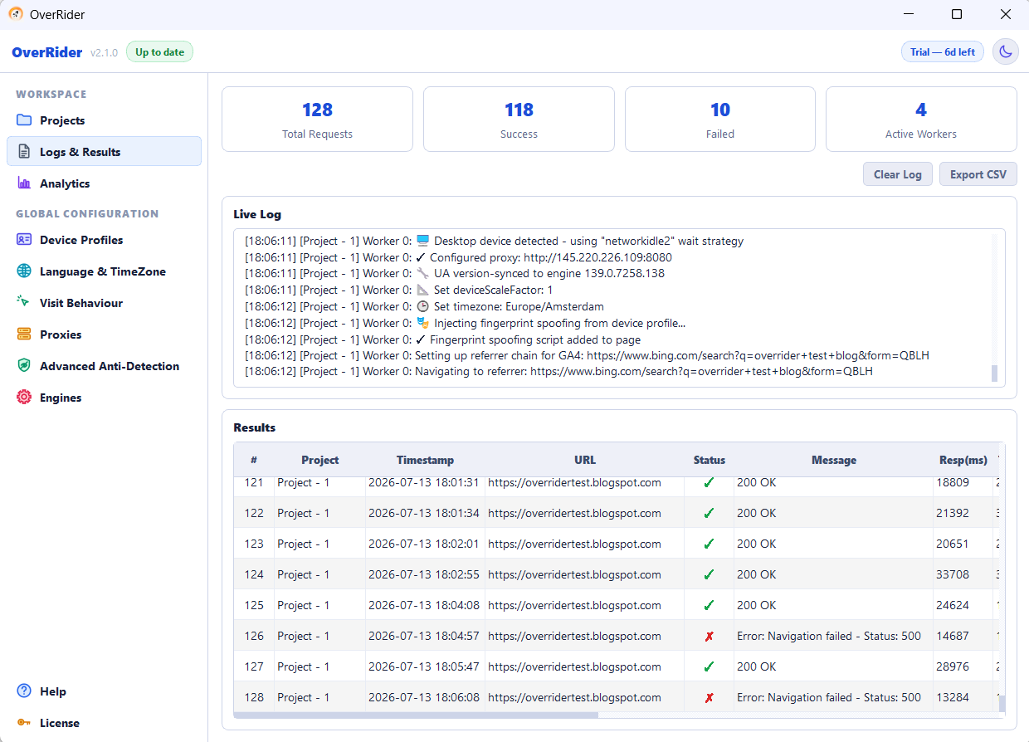Go to the Analytics page
Viewport: 1029px width, 742px height.
pyautogui.click(x=104, y=183)
